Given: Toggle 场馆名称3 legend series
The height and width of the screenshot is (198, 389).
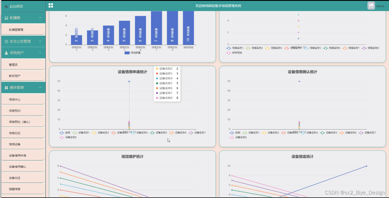Looking at the screenshot, I should click(273, 48).
